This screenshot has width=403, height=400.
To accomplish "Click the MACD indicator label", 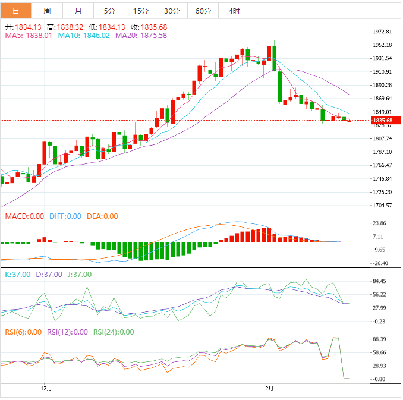I will pyautogui.click(x=24, y=216).
